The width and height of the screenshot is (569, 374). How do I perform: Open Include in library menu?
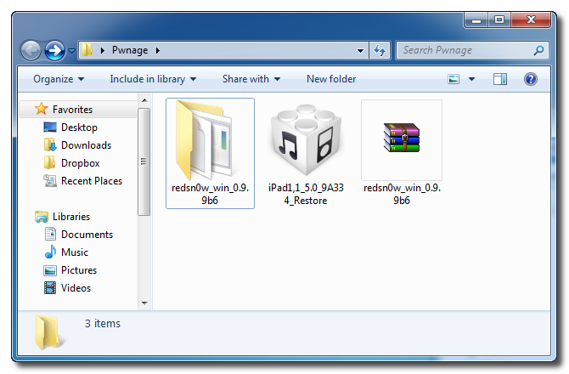(x=153, y=79)
